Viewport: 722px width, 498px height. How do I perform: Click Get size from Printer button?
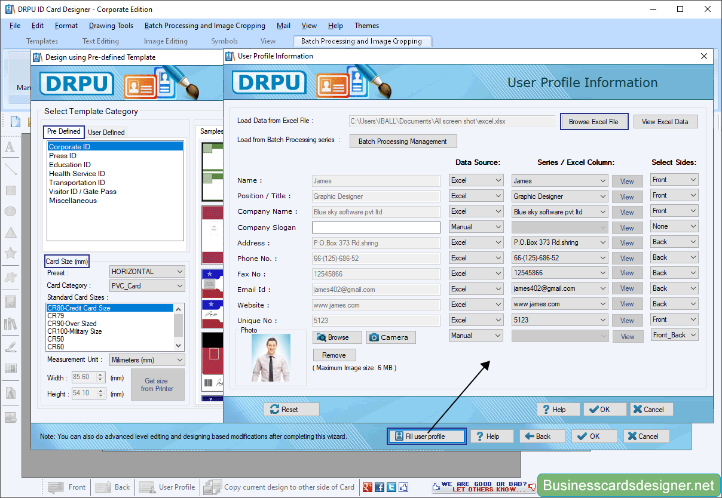(157, 385)
